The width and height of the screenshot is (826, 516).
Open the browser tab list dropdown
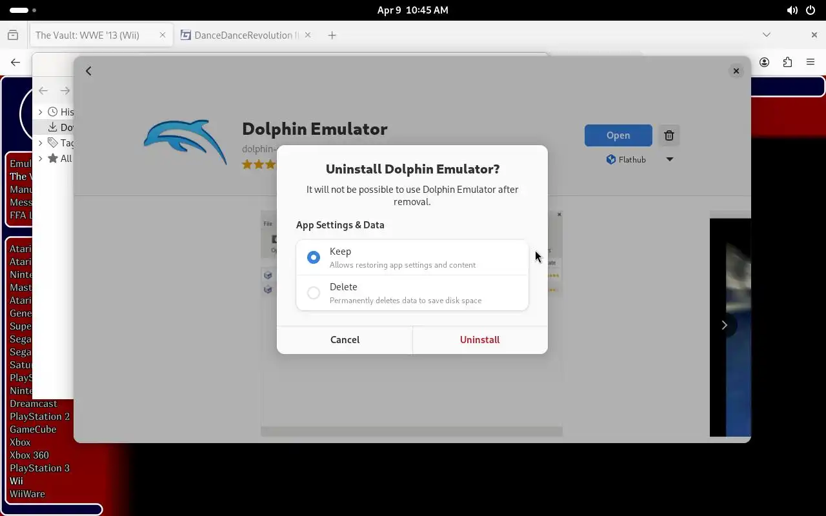(x=767, y=35)
